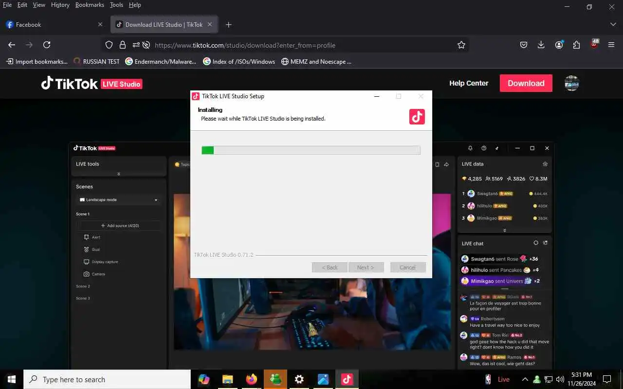
Task: Click the Save to Pocket icon
Action: (x=524, y=45)
